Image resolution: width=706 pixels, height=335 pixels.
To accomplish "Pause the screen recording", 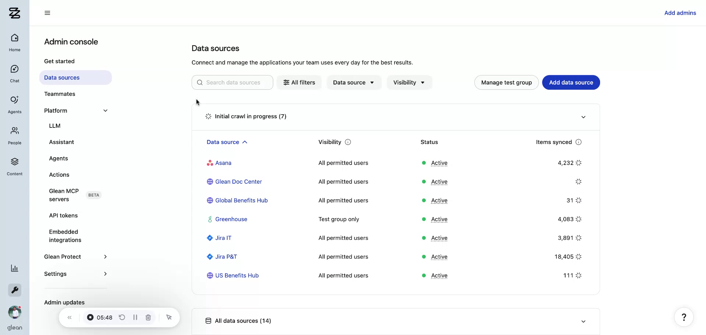I will tap(135, 317).
